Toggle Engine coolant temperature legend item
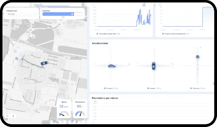217x127 pixels. 174,34
